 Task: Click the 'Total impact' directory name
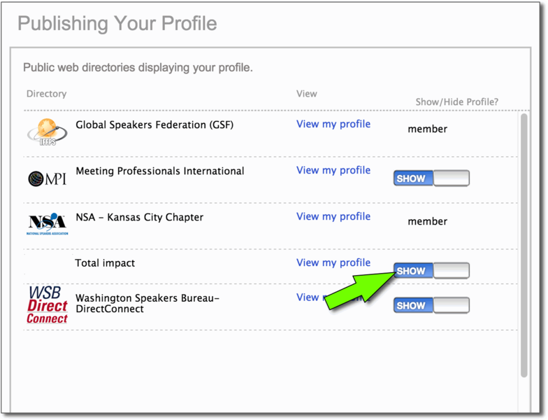click(105, 263)
